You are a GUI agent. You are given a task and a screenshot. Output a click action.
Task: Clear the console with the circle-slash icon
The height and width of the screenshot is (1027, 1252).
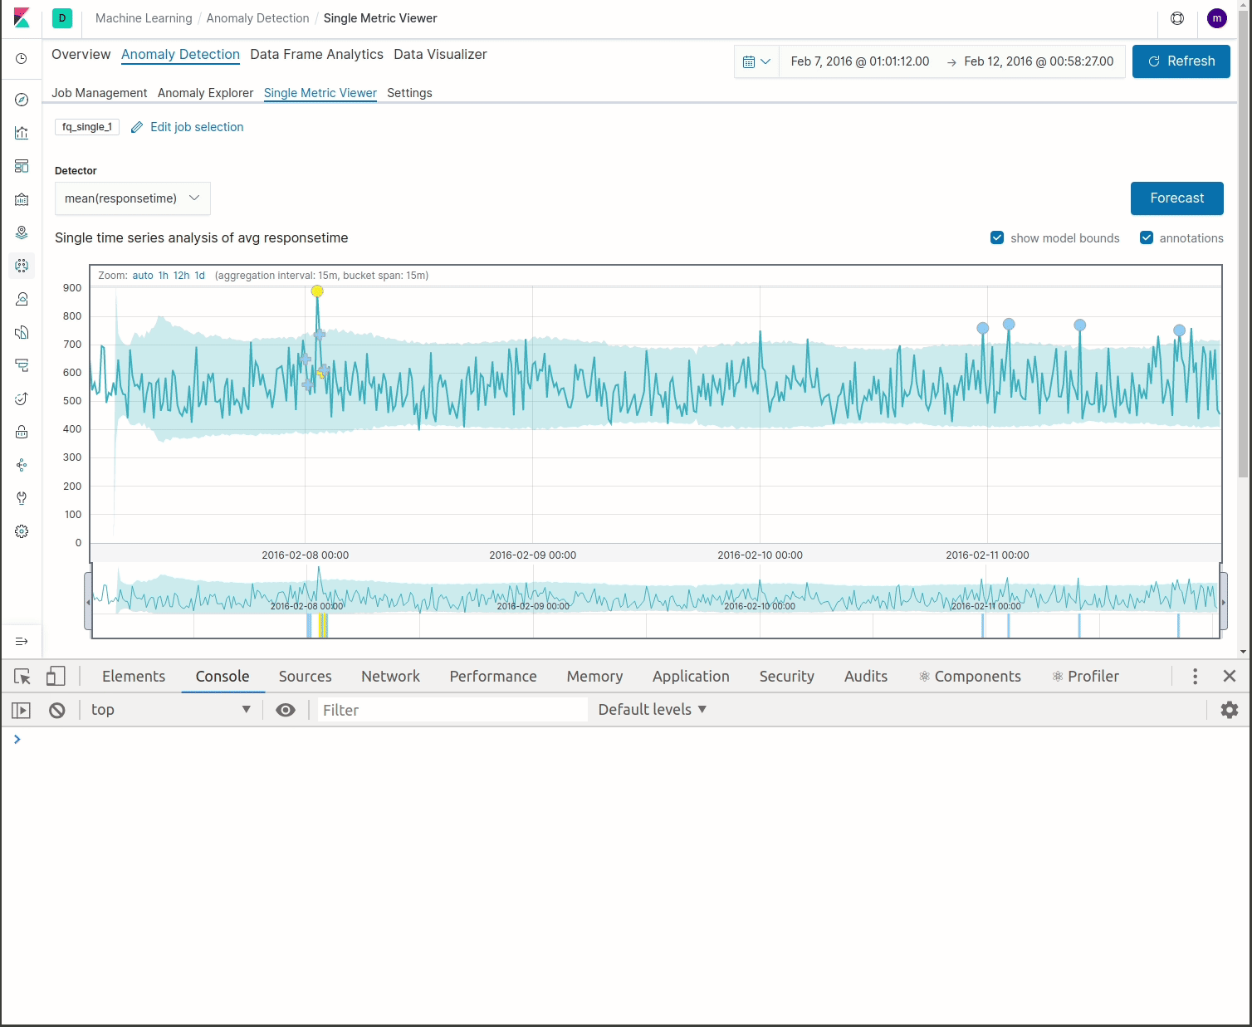(56, 709)
